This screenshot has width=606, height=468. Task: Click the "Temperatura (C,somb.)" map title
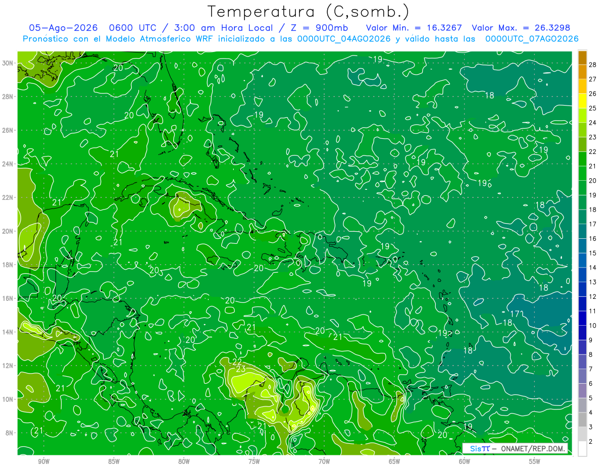click(x=309, y=12)
